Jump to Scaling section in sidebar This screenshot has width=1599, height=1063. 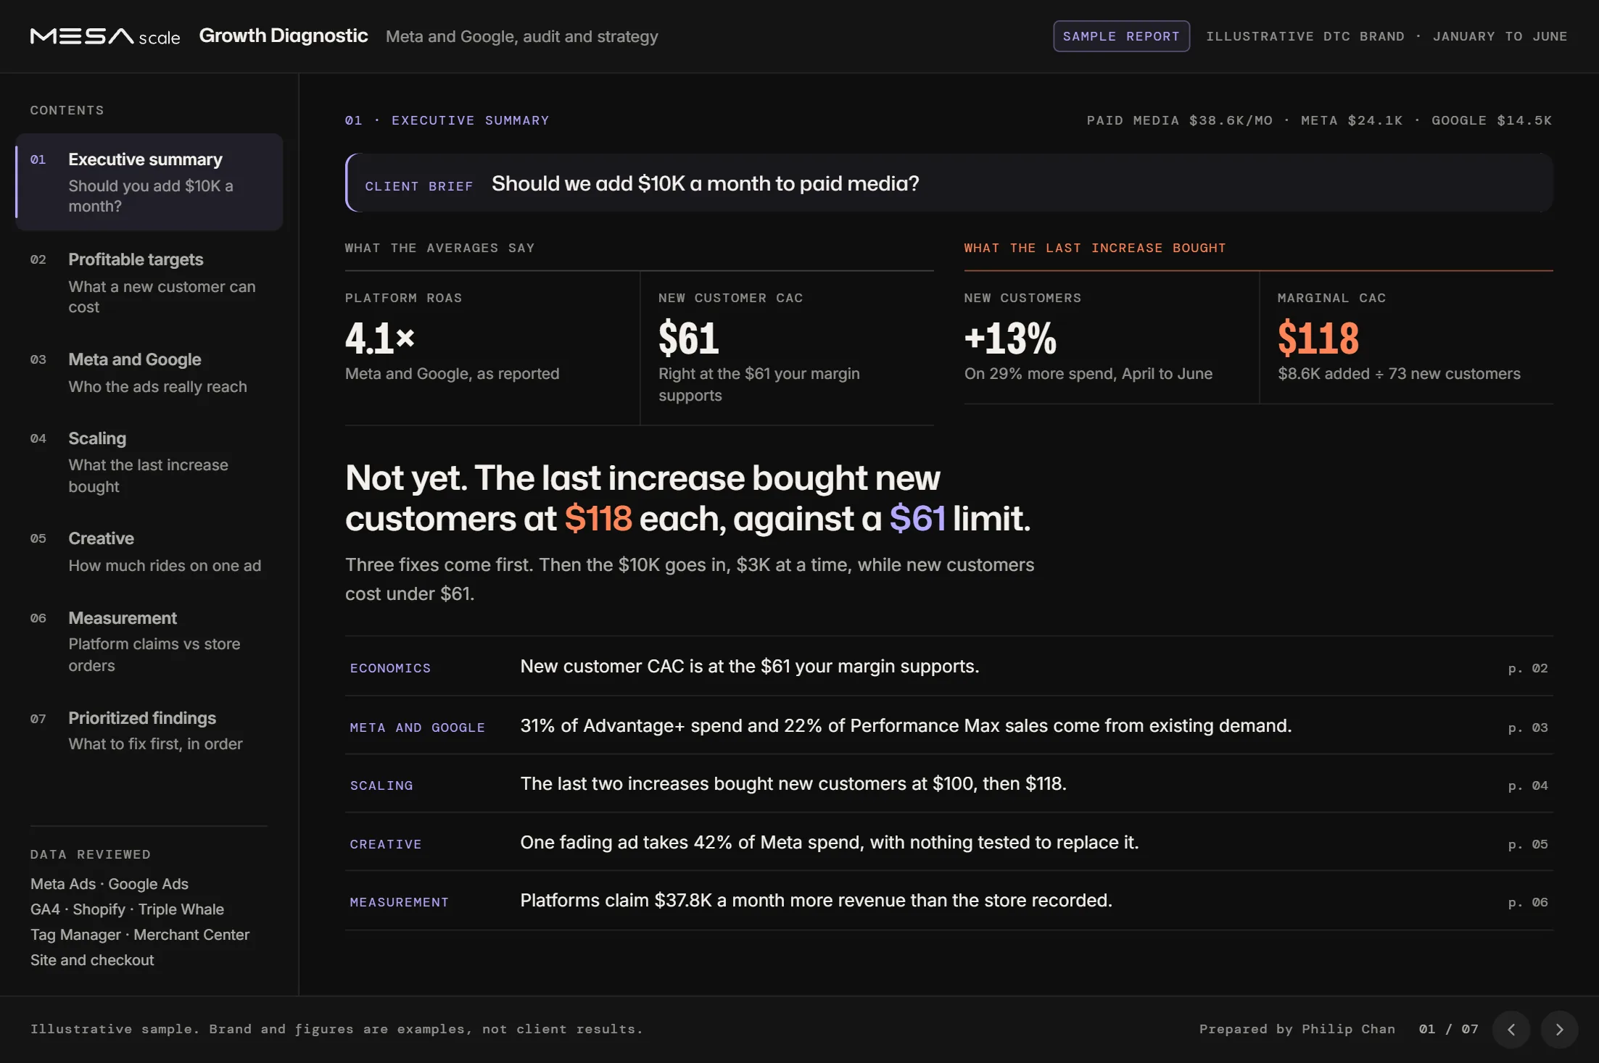149,462
